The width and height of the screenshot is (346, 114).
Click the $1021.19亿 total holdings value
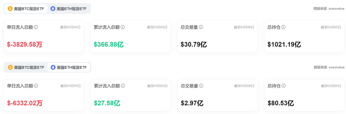tap(284, 44)
